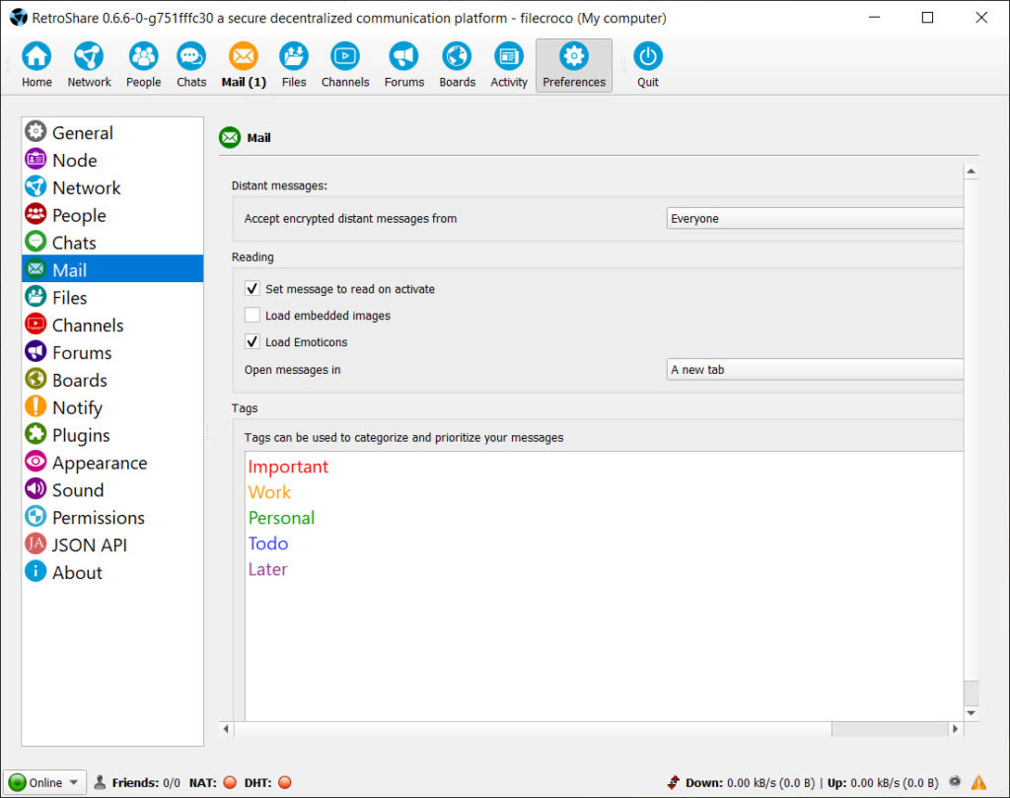Toggle Set message to read on activate

pyautogui.click(x=252, y=289)
